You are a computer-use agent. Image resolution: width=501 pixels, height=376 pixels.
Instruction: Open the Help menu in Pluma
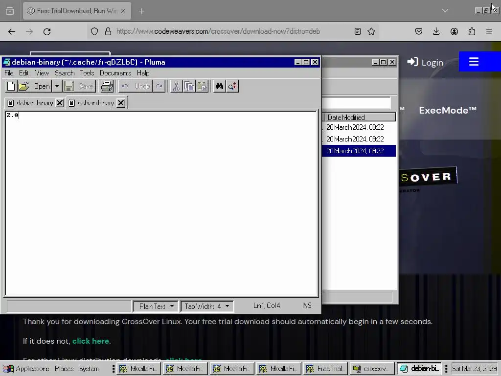click(x=143, y=73)
